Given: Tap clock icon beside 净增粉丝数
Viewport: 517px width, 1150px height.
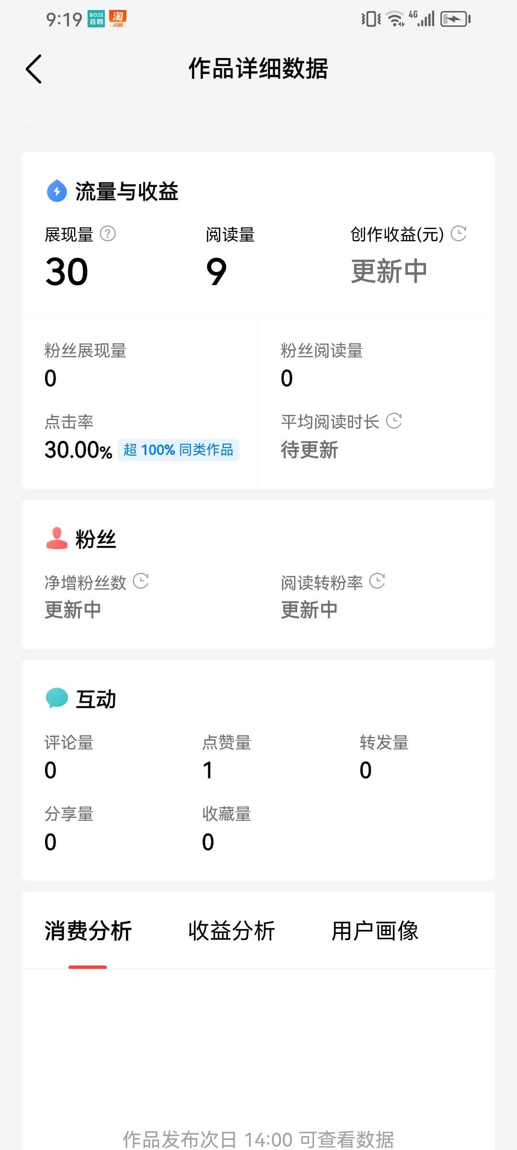Looking at the screenshot, I should (141, 581).
